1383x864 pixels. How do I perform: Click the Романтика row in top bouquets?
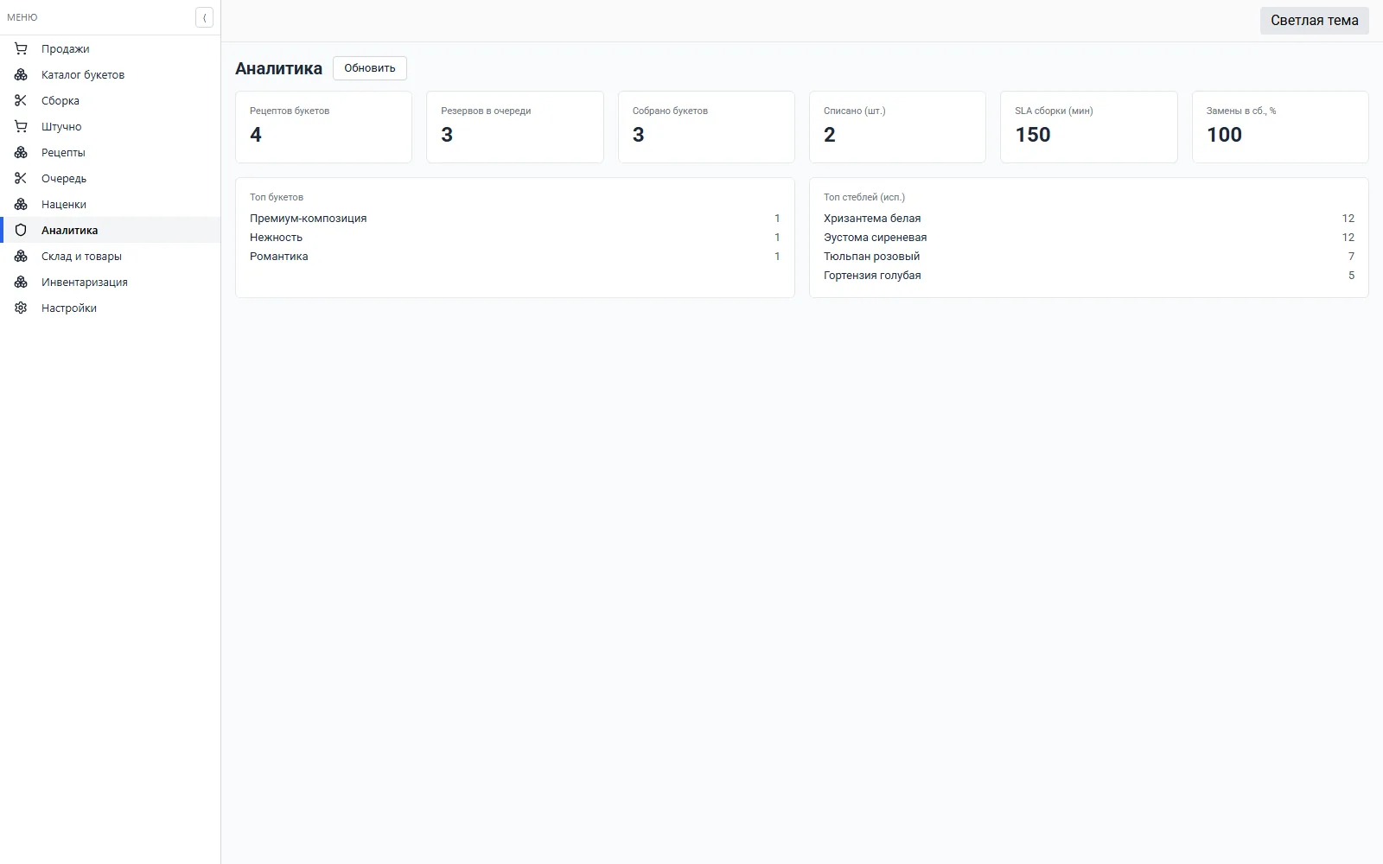click(515, 257)
